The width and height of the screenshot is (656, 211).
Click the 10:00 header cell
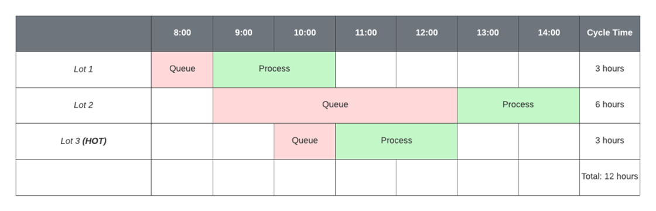point(305,33)
